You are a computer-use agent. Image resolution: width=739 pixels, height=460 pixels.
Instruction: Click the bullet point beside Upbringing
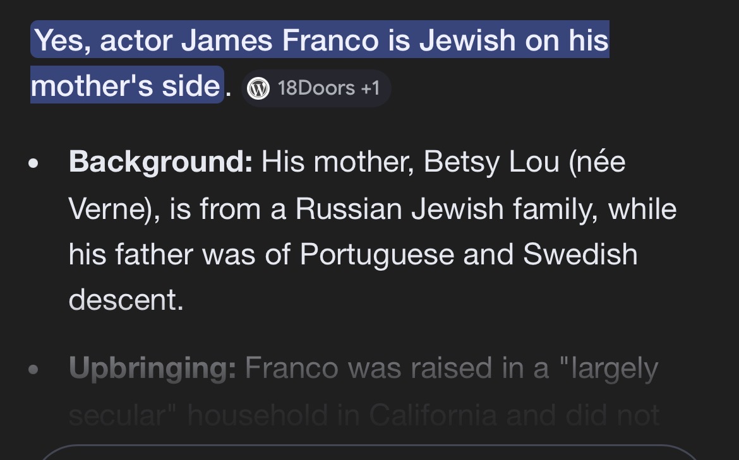pos(34,369)
